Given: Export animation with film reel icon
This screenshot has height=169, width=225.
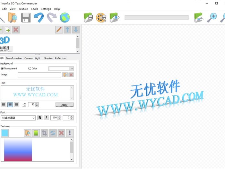Looking at the screenshot, I should pos(101,18).
